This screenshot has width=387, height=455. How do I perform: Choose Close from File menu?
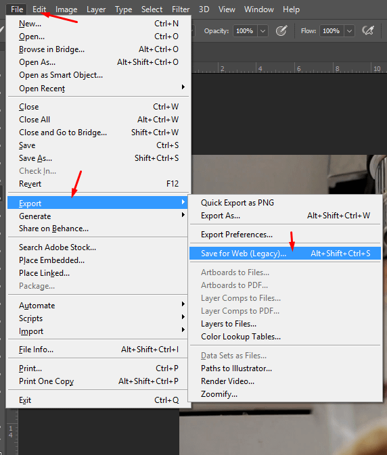(99, 107)
